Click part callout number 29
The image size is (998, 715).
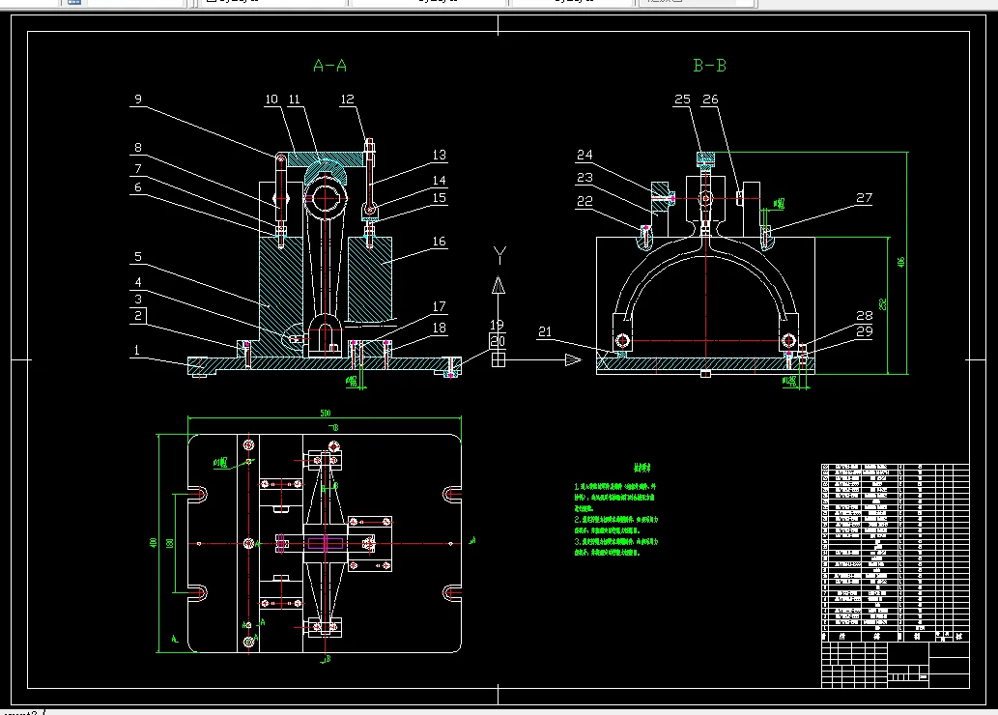865,331
